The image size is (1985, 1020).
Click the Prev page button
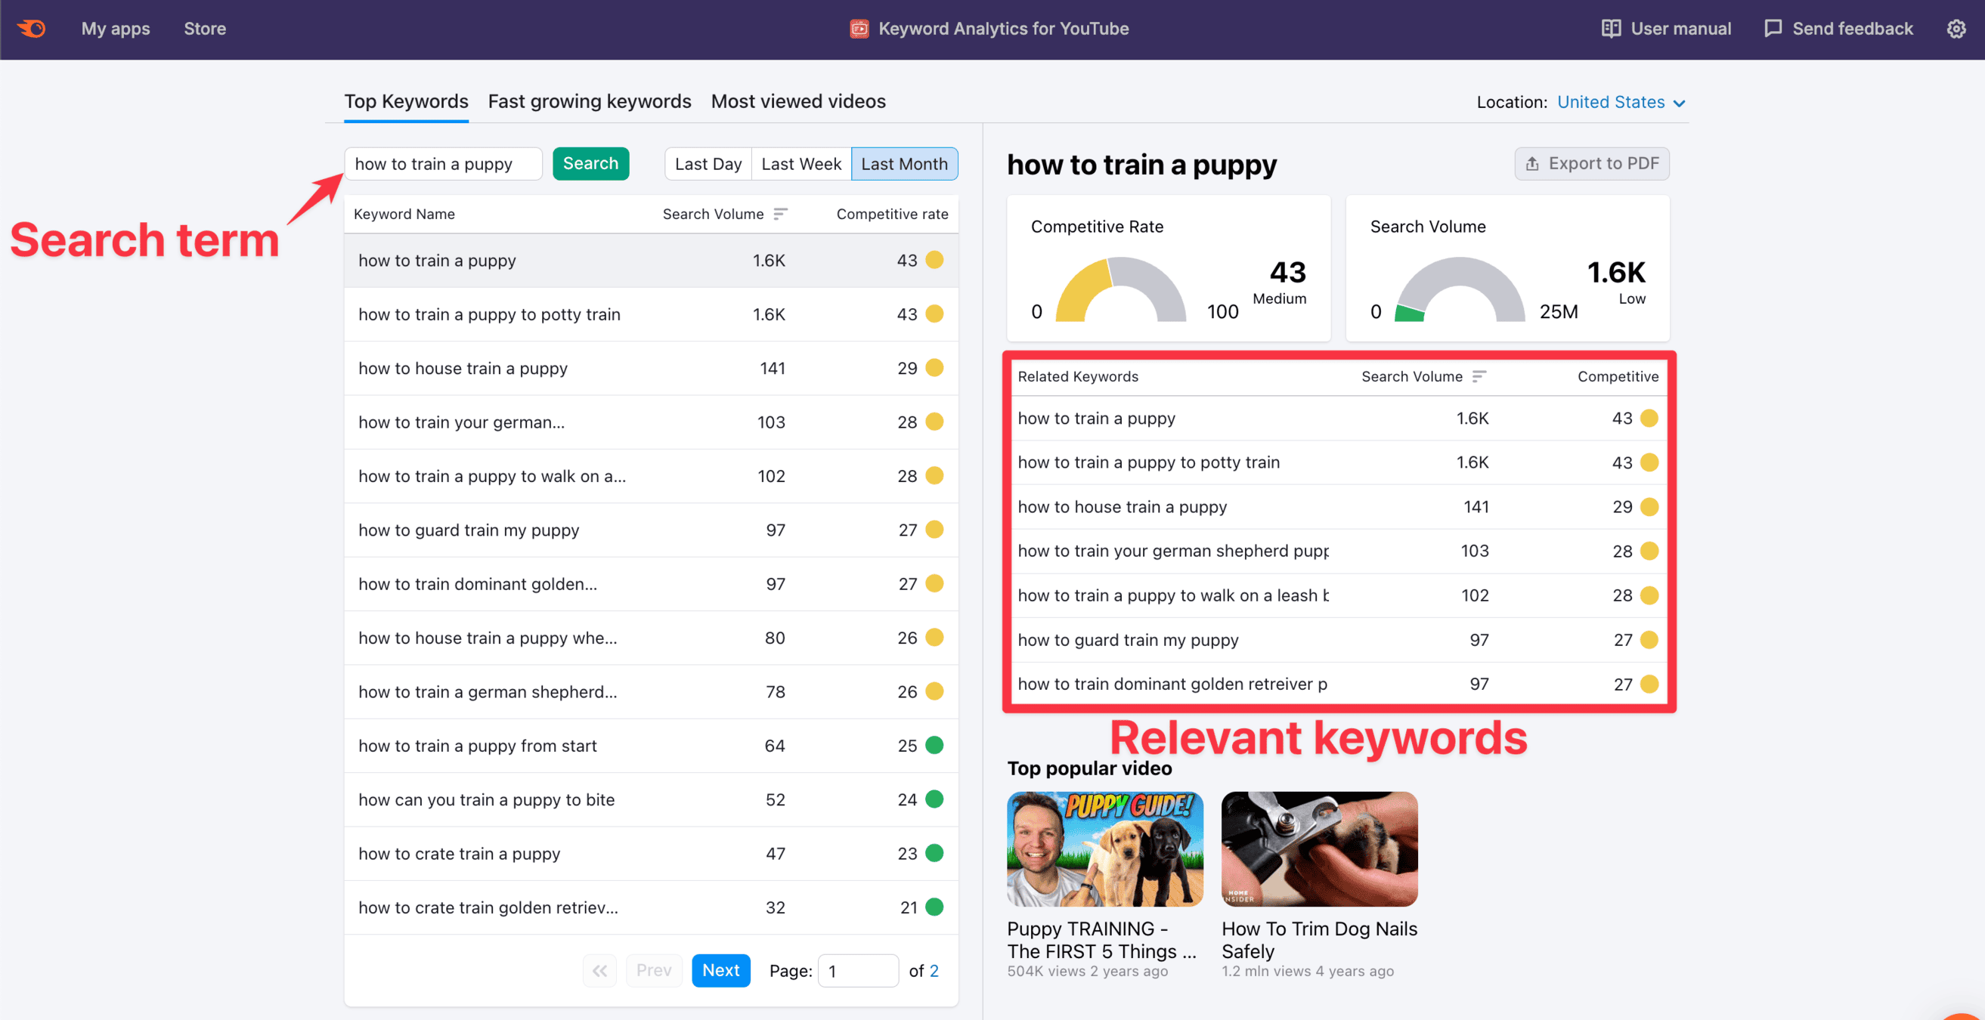653,971
